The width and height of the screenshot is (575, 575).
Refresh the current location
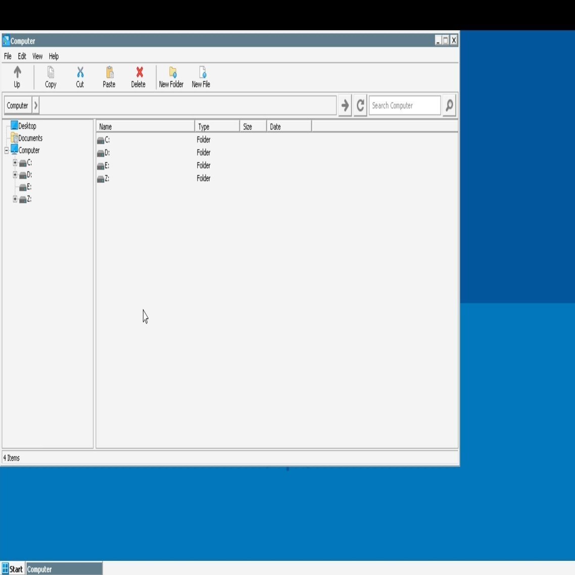pos(360,106)
